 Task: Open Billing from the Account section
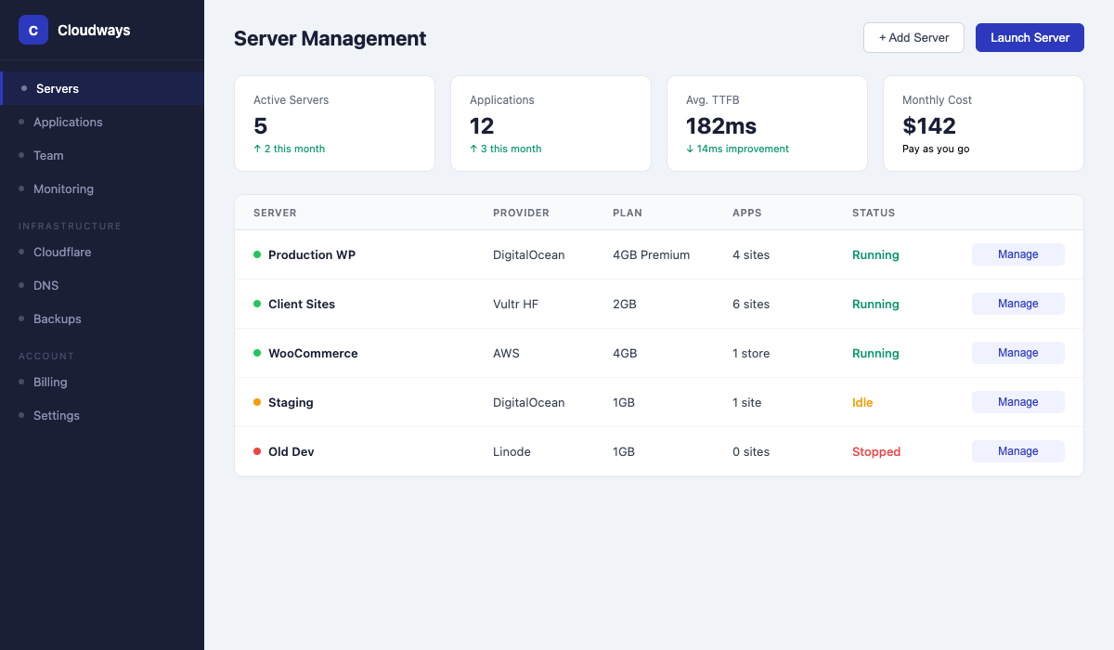[50, 382]
